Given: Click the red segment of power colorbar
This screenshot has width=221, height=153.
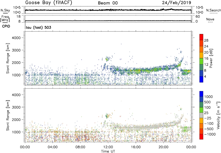Looking at the screenshot, I should 201,37.
